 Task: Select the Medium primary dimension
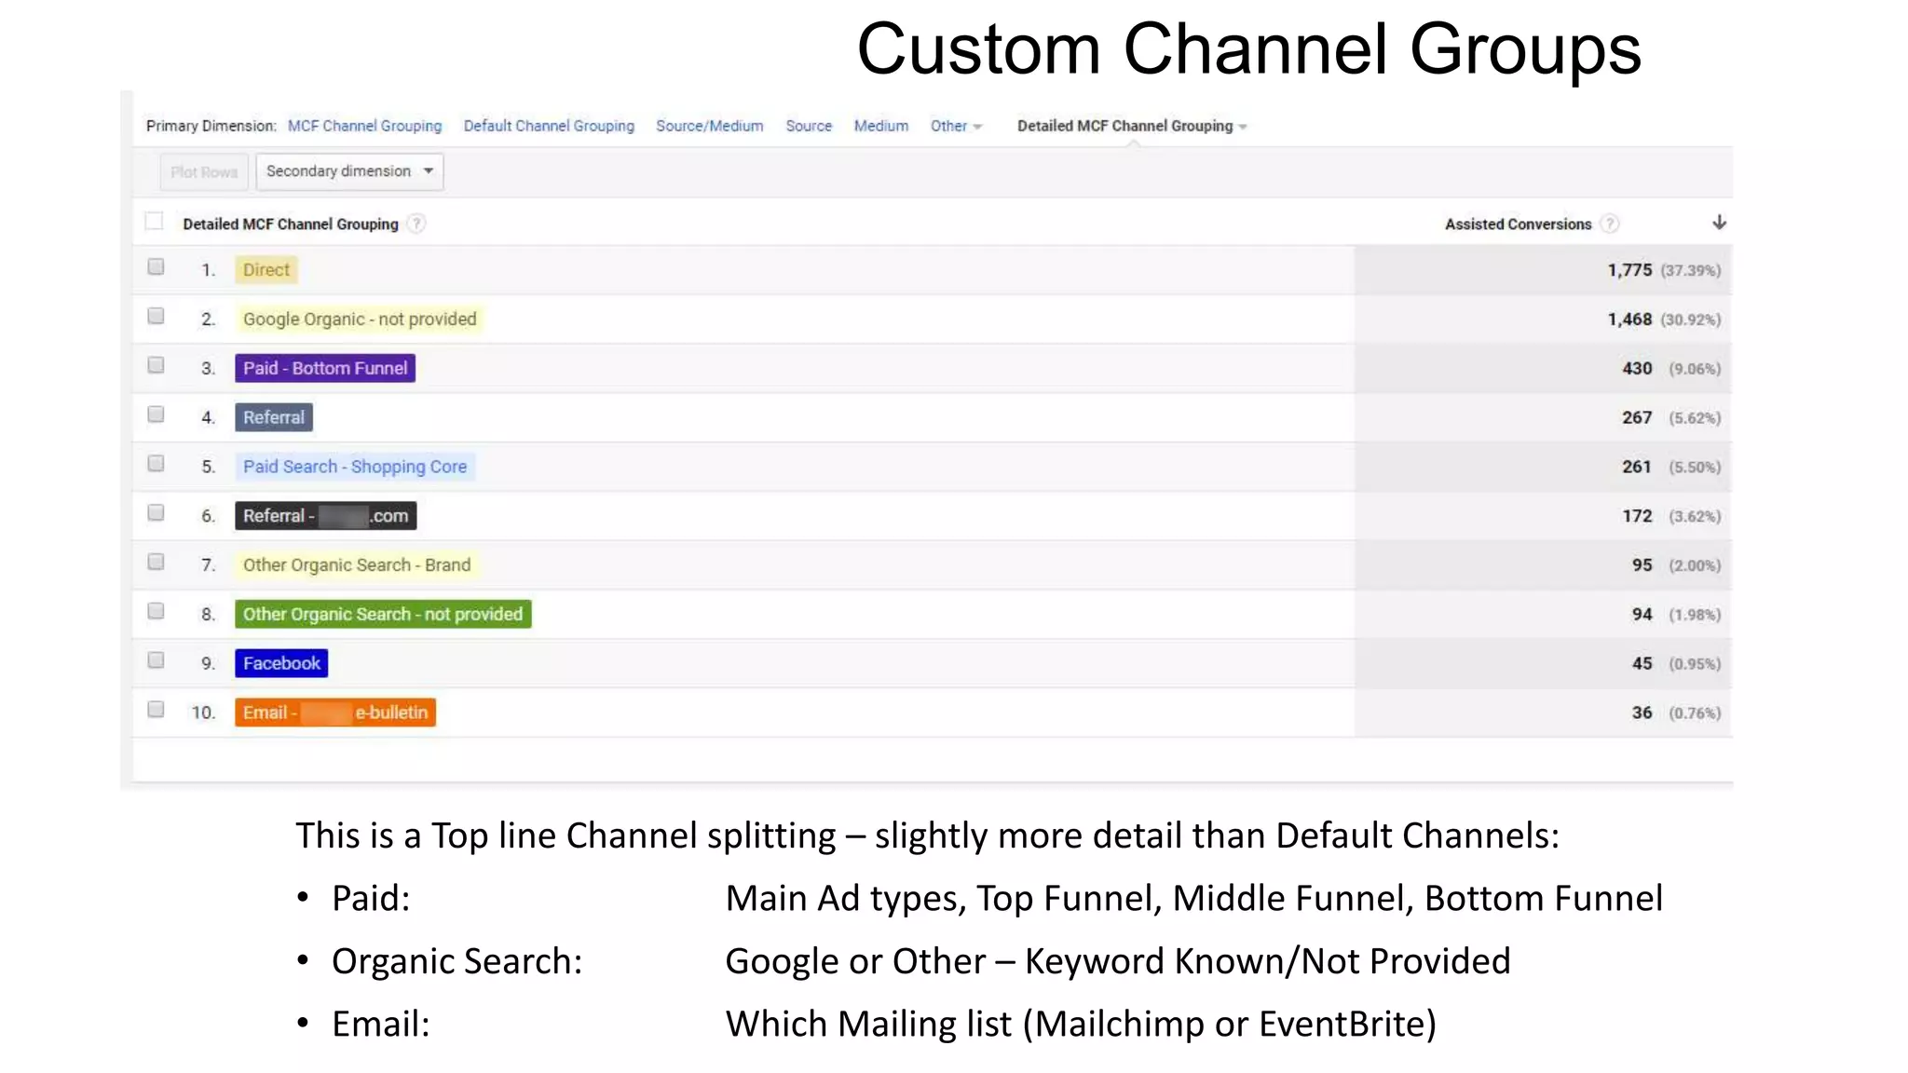click(x=880, y=126)
